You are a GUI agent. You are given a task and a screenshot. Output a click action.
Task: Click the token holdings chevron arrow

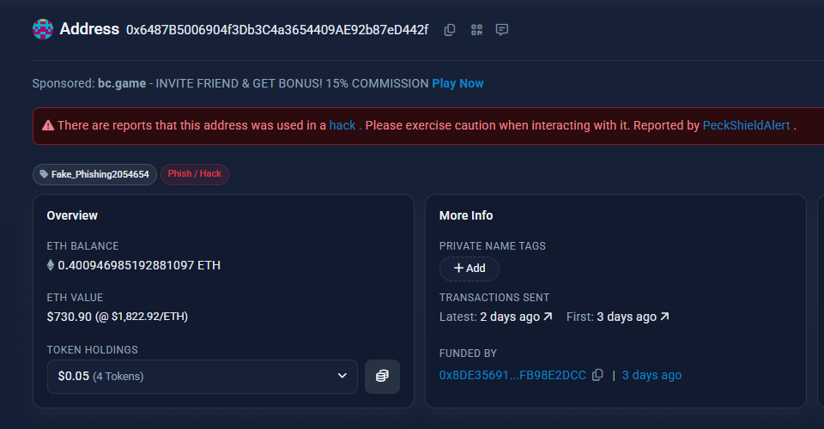(342, 376)
